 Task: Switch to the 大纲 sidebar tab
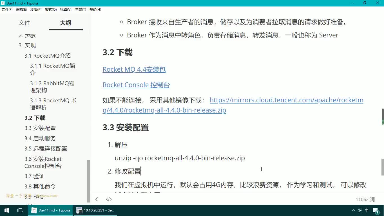(x=66, y=23)
